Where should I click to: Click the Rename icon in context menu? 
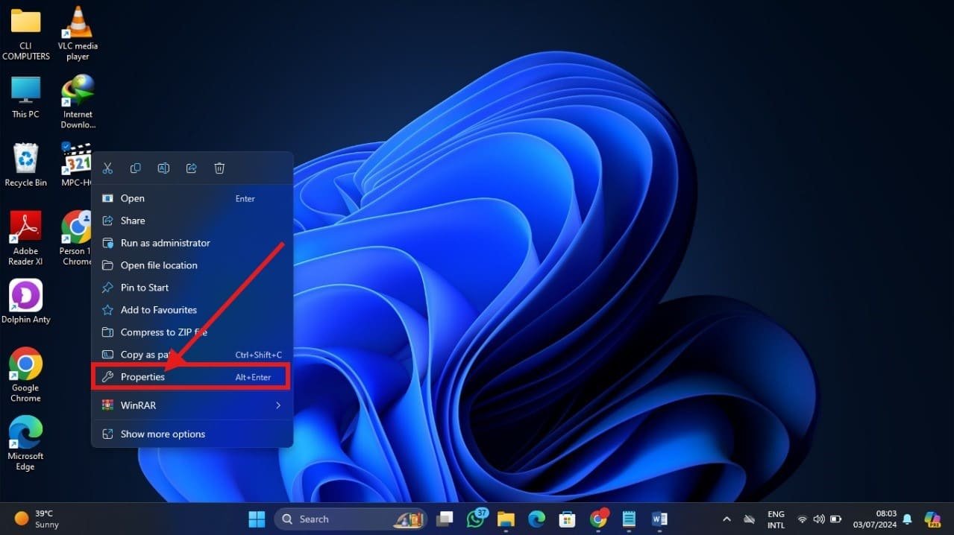point(163,168)
